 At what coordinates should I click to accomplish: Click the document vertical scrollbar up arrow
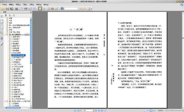[183, 13]
